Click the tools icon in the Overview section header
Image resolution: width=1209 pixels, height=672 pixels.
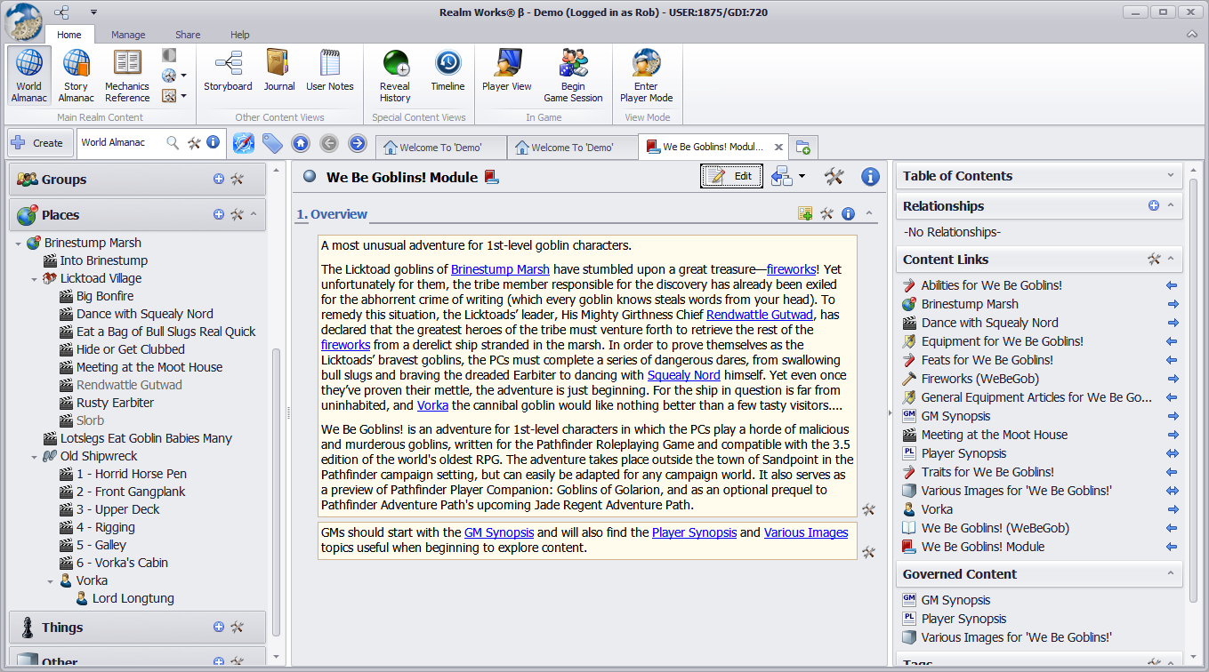point(826,213)
